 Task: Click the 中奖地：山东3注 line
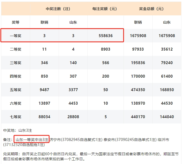click(17, 130)
